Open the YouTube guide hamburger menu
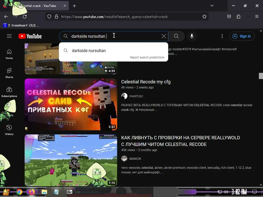Screen dimensions: 263x197 pyautogui.click(x=9, y=36)
